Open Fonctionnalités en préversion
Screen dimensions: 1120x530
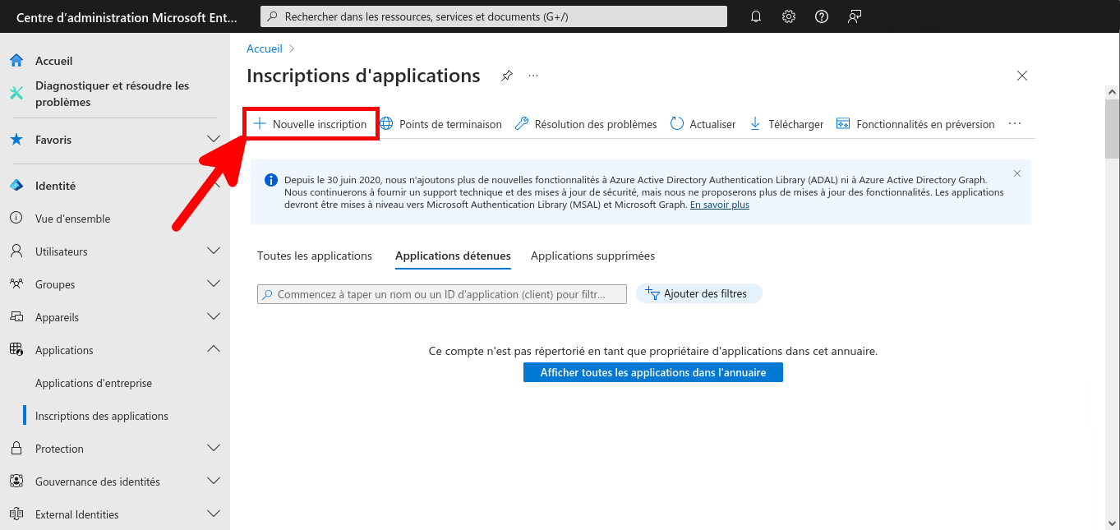pyautogui.click(x=915, y=123)
